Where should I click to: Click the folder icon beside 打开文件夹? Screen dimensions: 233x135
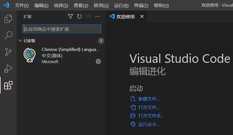click(x=133, y=116)
